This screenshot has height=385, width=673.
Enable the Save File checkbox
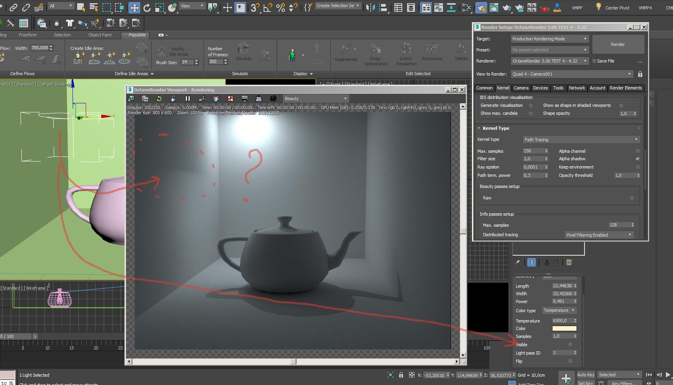[594, 61]
